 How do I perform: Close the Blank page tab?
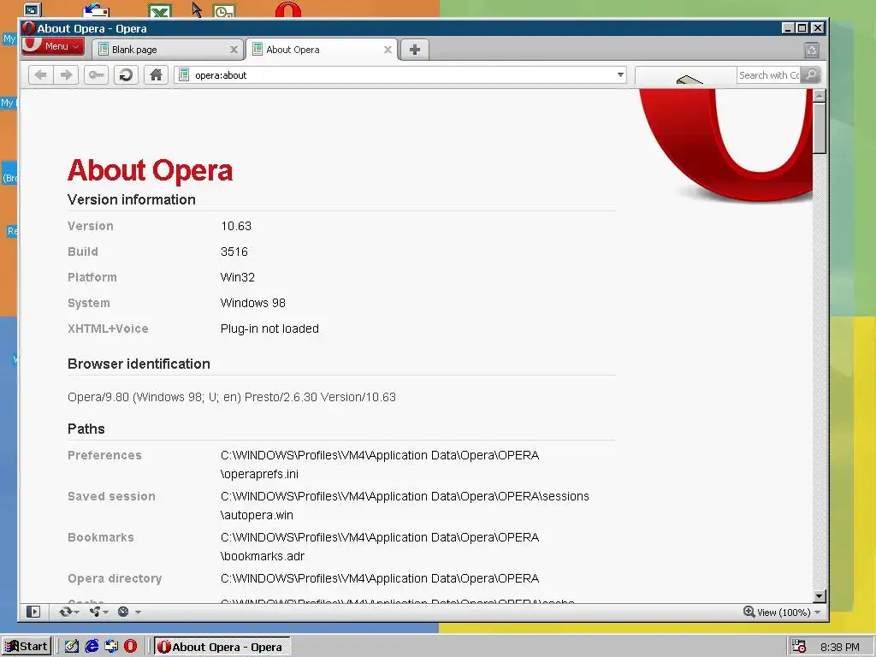point(234,50)
